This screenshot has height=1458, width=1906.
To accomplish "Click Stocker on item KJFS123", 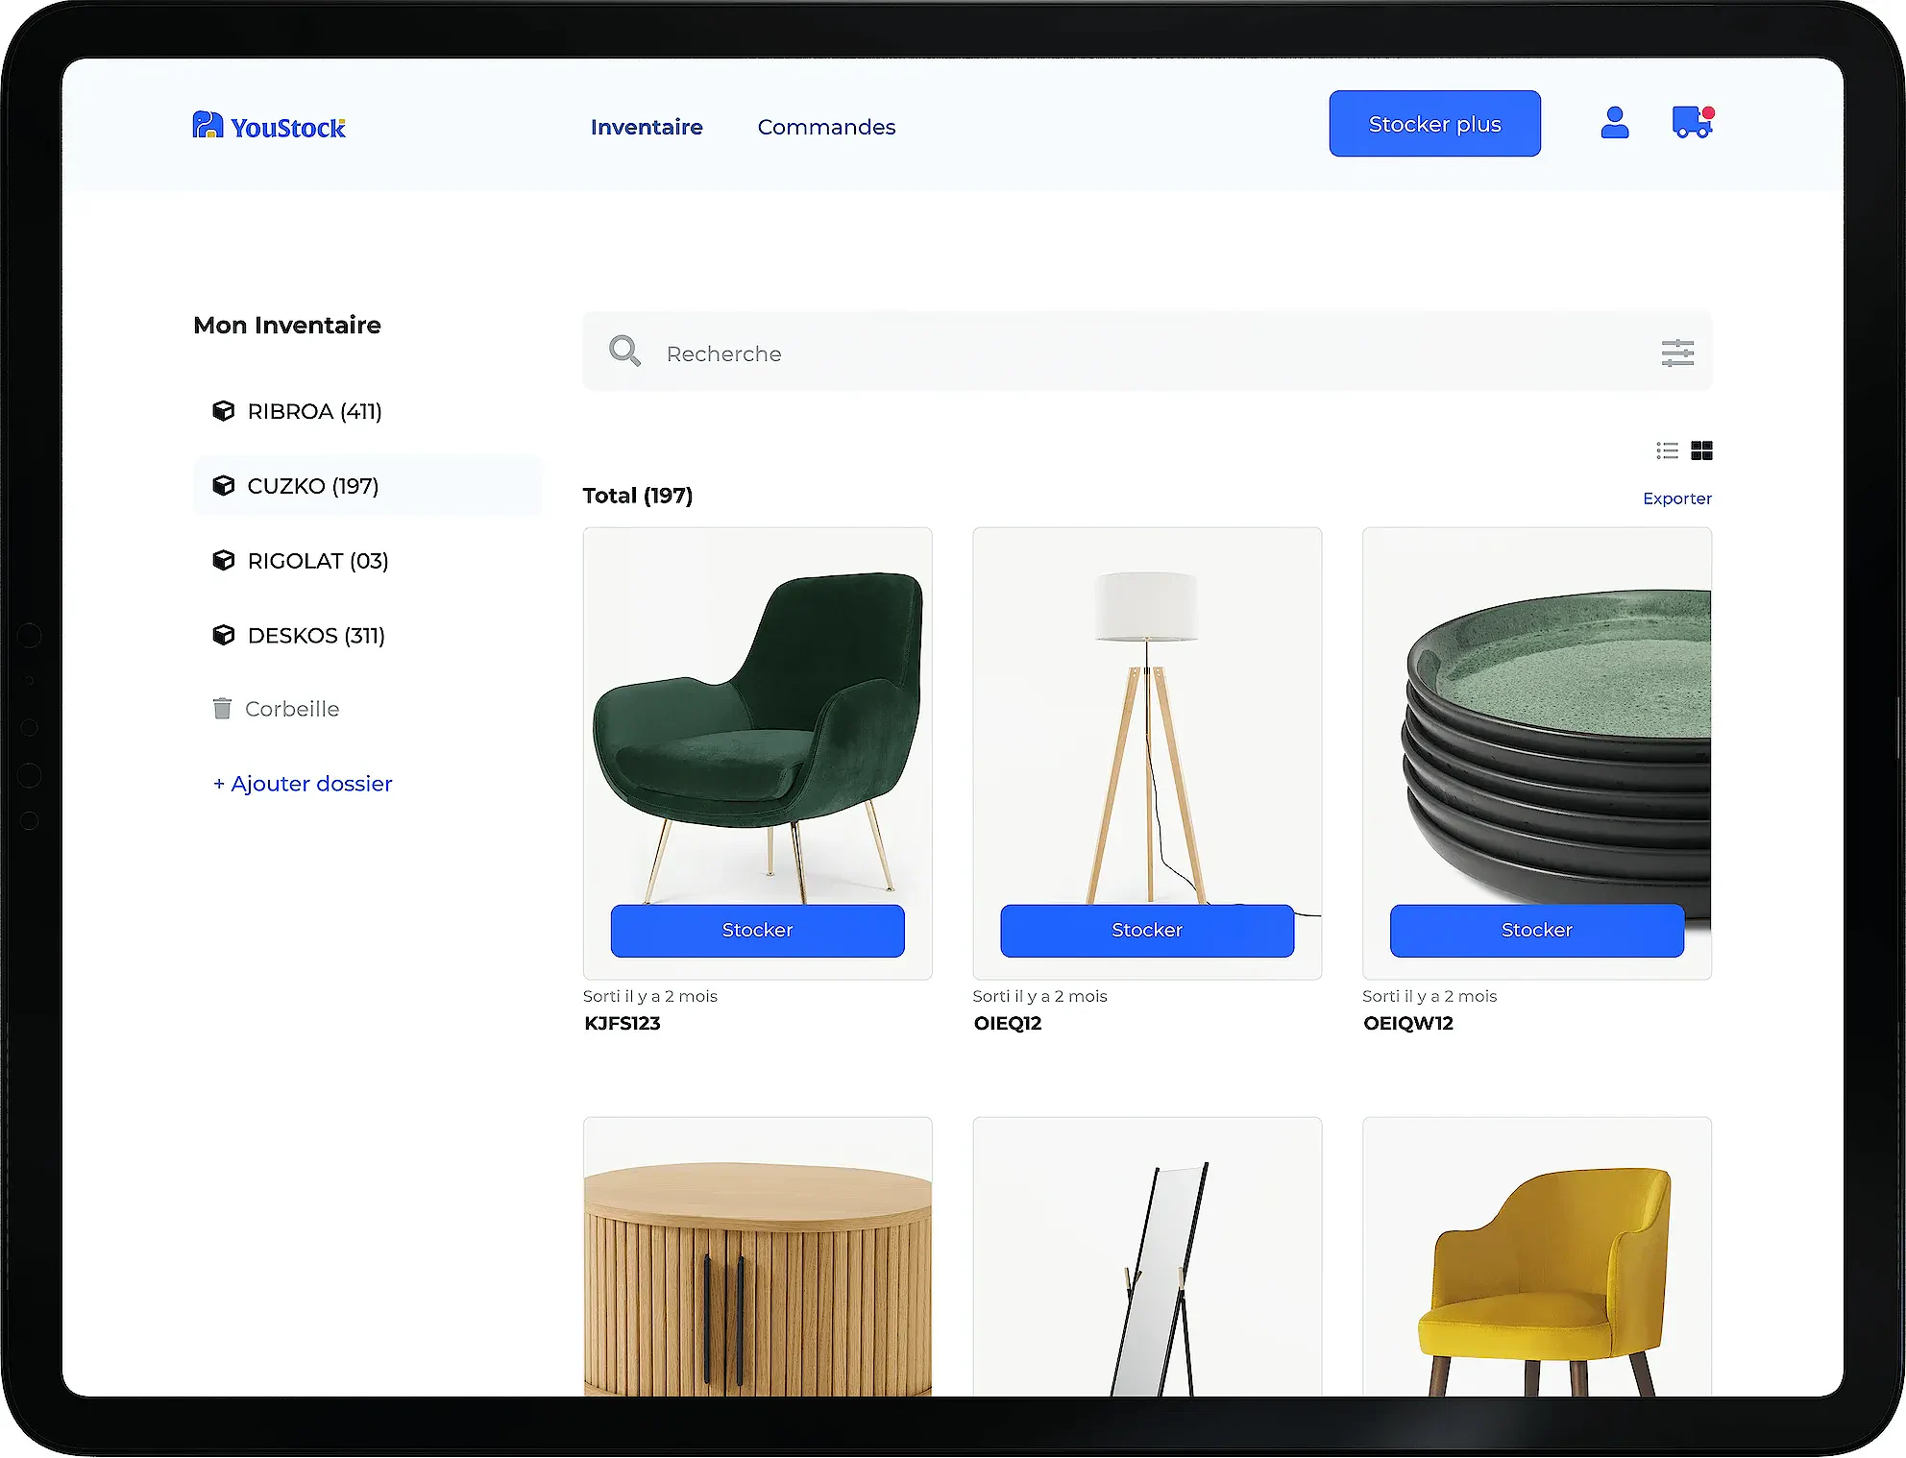I will tap(757, 930).
